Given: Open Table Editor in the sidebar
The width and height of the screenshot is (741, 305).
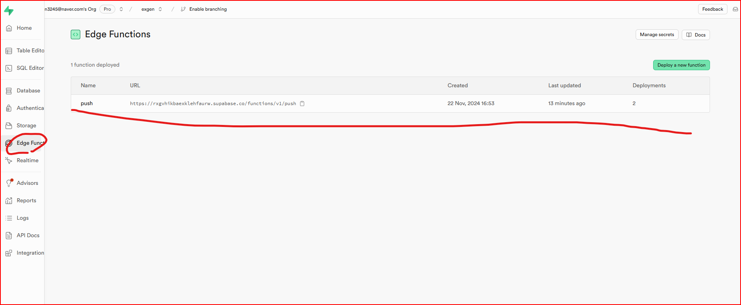Looking at the screenshot, I should tap(31, 51).
